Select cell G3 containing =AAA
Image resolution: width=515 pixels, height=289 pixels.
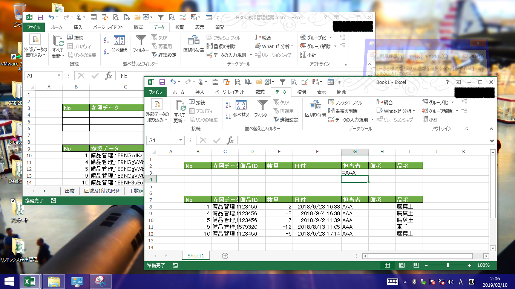tap(354, 172)
